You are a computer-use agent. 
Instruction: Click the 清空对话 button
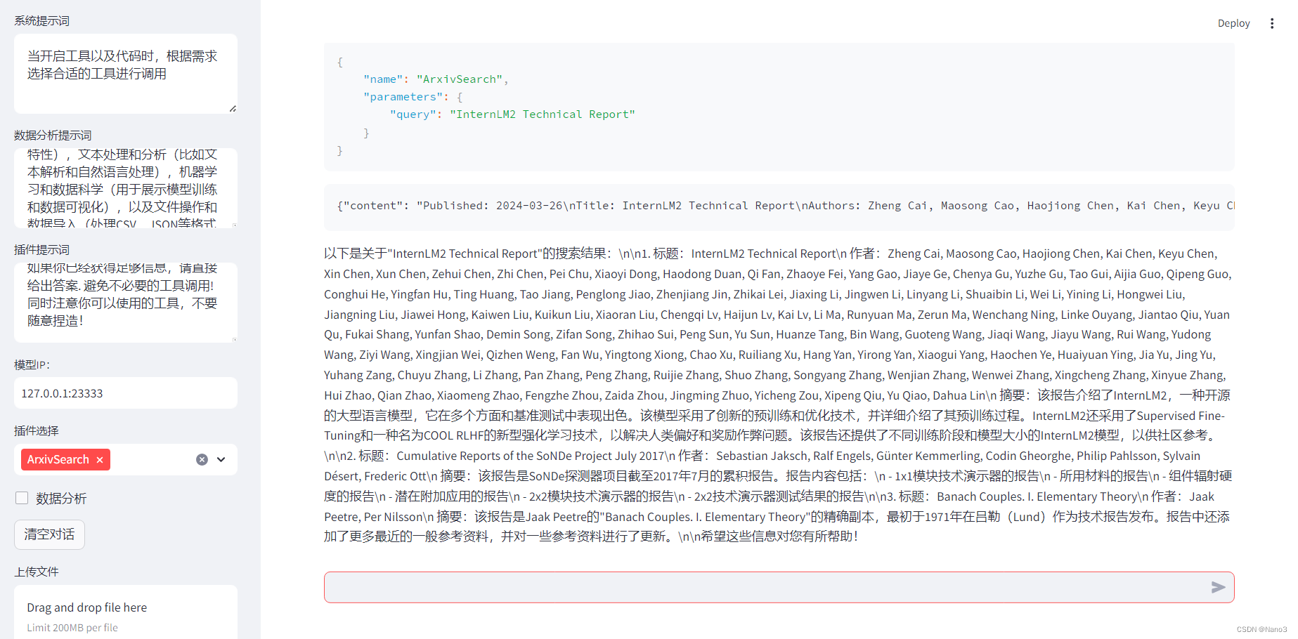pos(49,534)
